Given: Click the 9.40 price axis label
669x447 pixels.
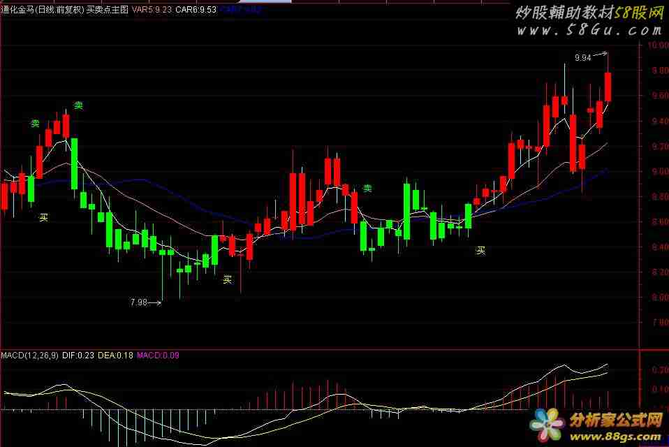Looking at the screenshot, I should click(x=660, y=121).
